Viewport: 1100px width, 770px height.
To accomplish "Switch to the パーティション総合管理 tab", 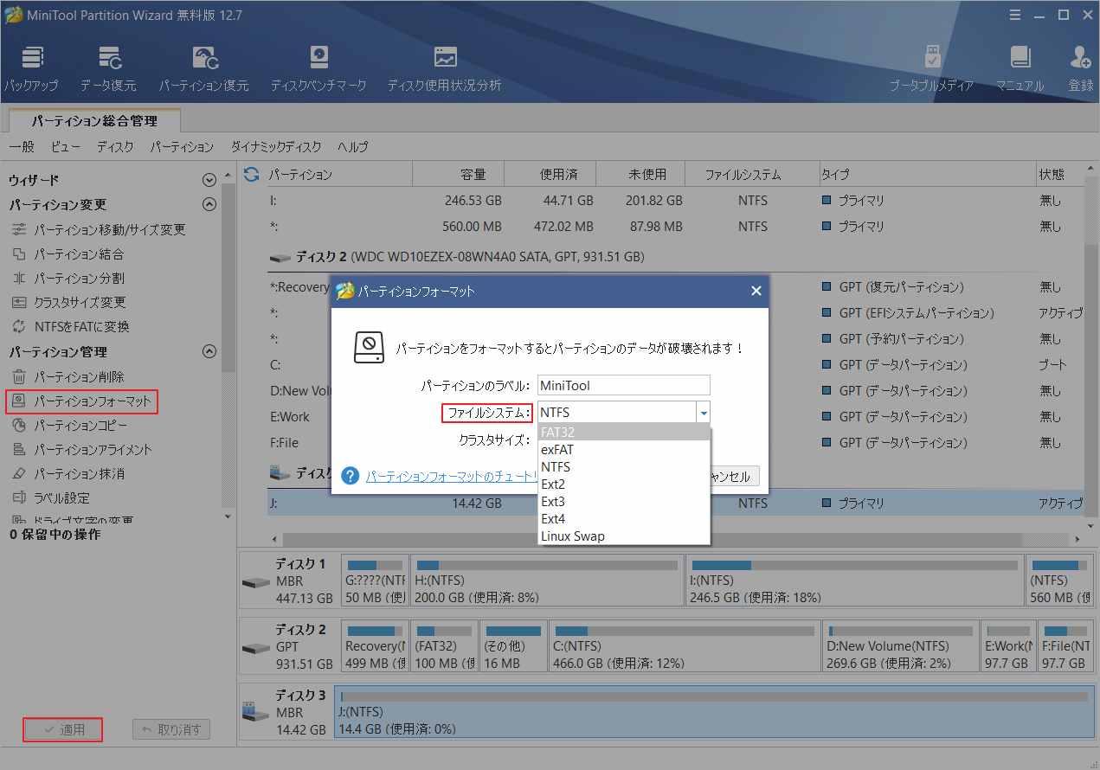I will (93, 121).
